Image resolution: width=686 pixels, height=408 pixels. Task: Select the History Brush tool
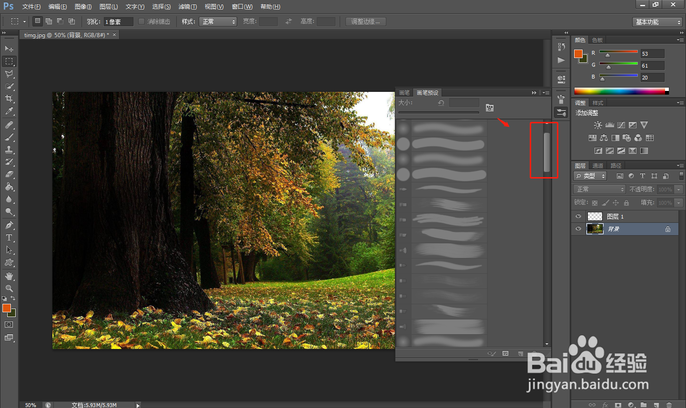tap(9, 162)
